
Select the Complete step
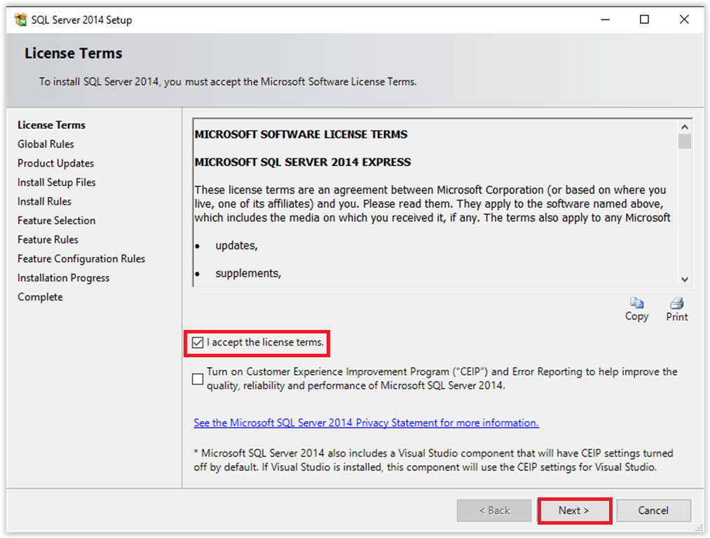40,297
